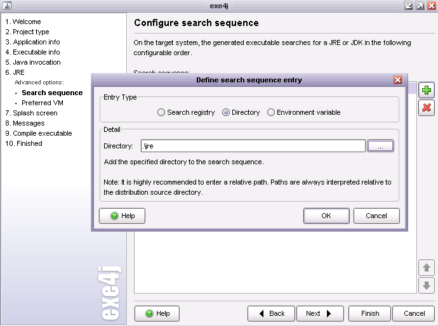Move entry up with the up arrow
This screenshot has height=326, width=438.
(427, 268)
